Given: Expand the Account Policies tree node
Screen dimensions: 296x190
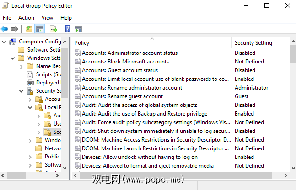Looking at the screenshot, I should pyautogui.click(x=30, y=99).
